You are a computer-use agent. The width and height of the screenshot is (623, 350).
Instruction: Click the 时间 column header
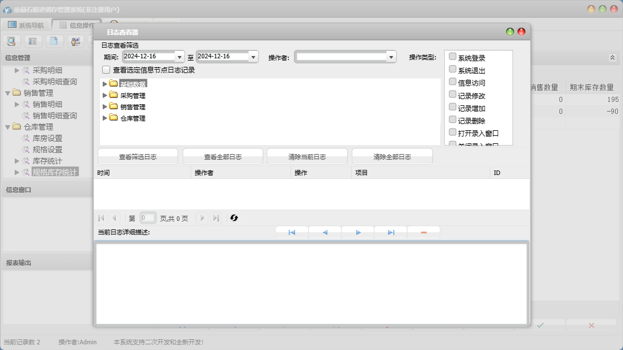142,173
